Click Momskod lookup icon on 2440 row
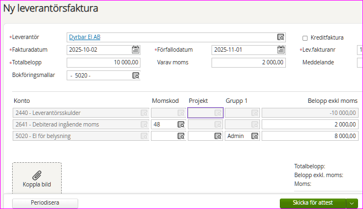Image resolution: width=363 pixels, height=209 pixels. [x=181, y=113]
